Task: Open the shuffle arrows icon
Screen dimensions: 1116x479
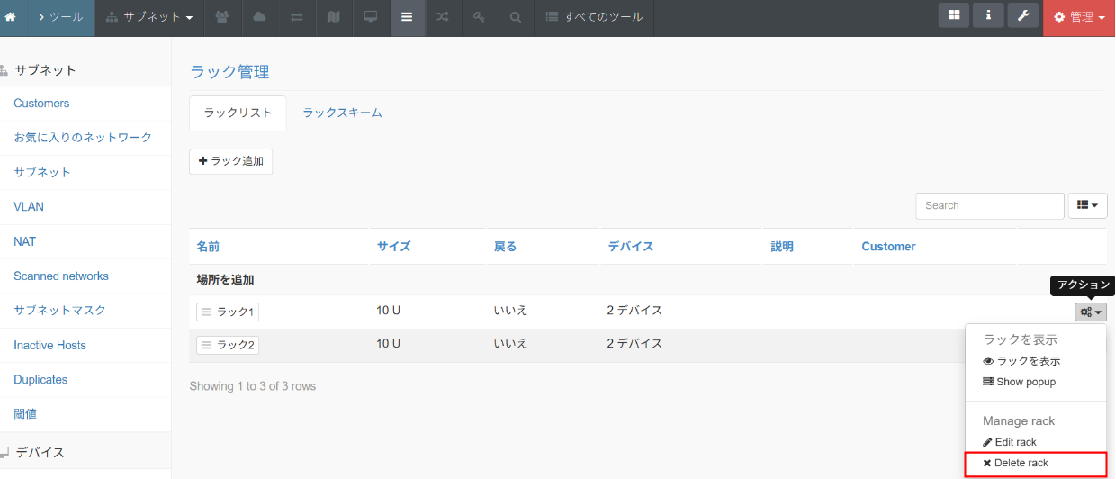Action: (x=443, y=17)
